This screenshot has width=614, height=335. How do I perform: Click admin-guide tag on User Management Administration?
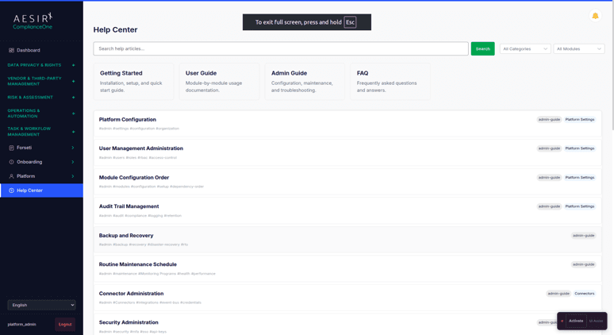pos(549,148)
